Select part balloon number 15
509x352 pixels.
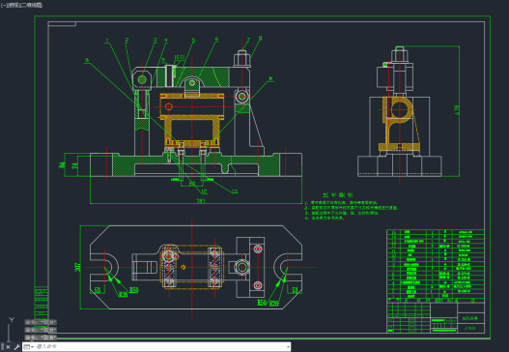tap(87, 60)
